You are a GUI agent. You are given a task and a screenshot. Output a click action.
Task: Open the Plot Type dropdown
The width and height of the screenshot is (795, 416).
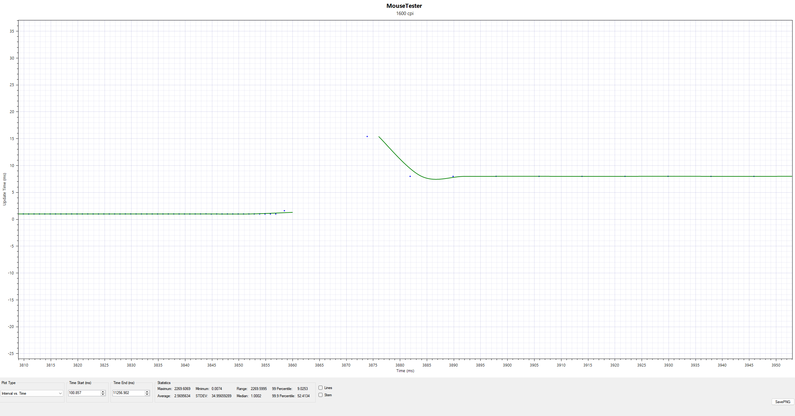coord(32,393)
